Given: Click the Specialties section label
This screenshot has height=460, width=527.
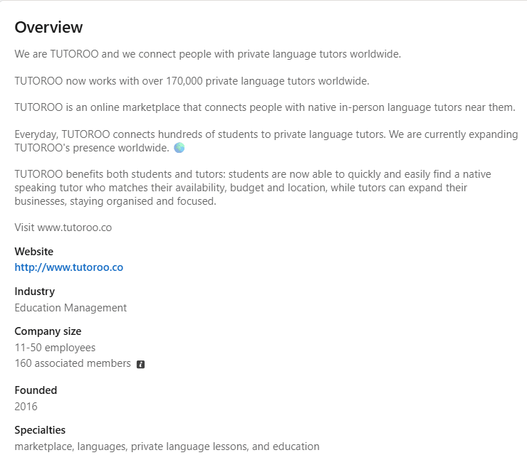Looking at the screenshot, I should pos(40,430).
